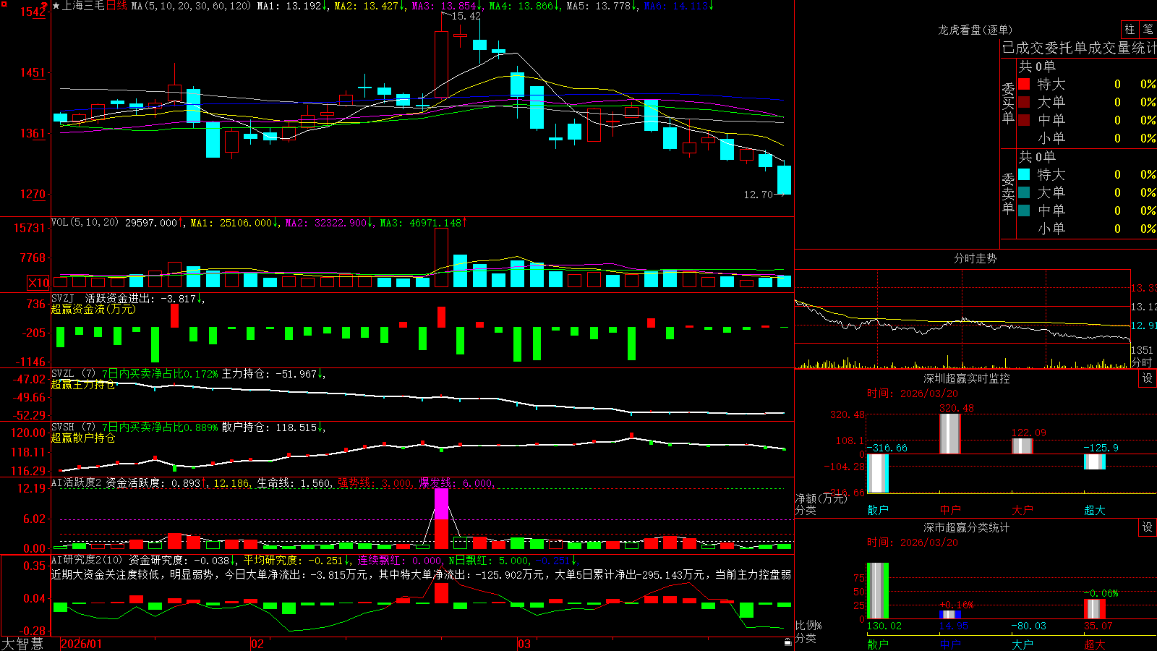
Task: Click the AI研究度2(10) indicator label
Action: coord(87,560)
